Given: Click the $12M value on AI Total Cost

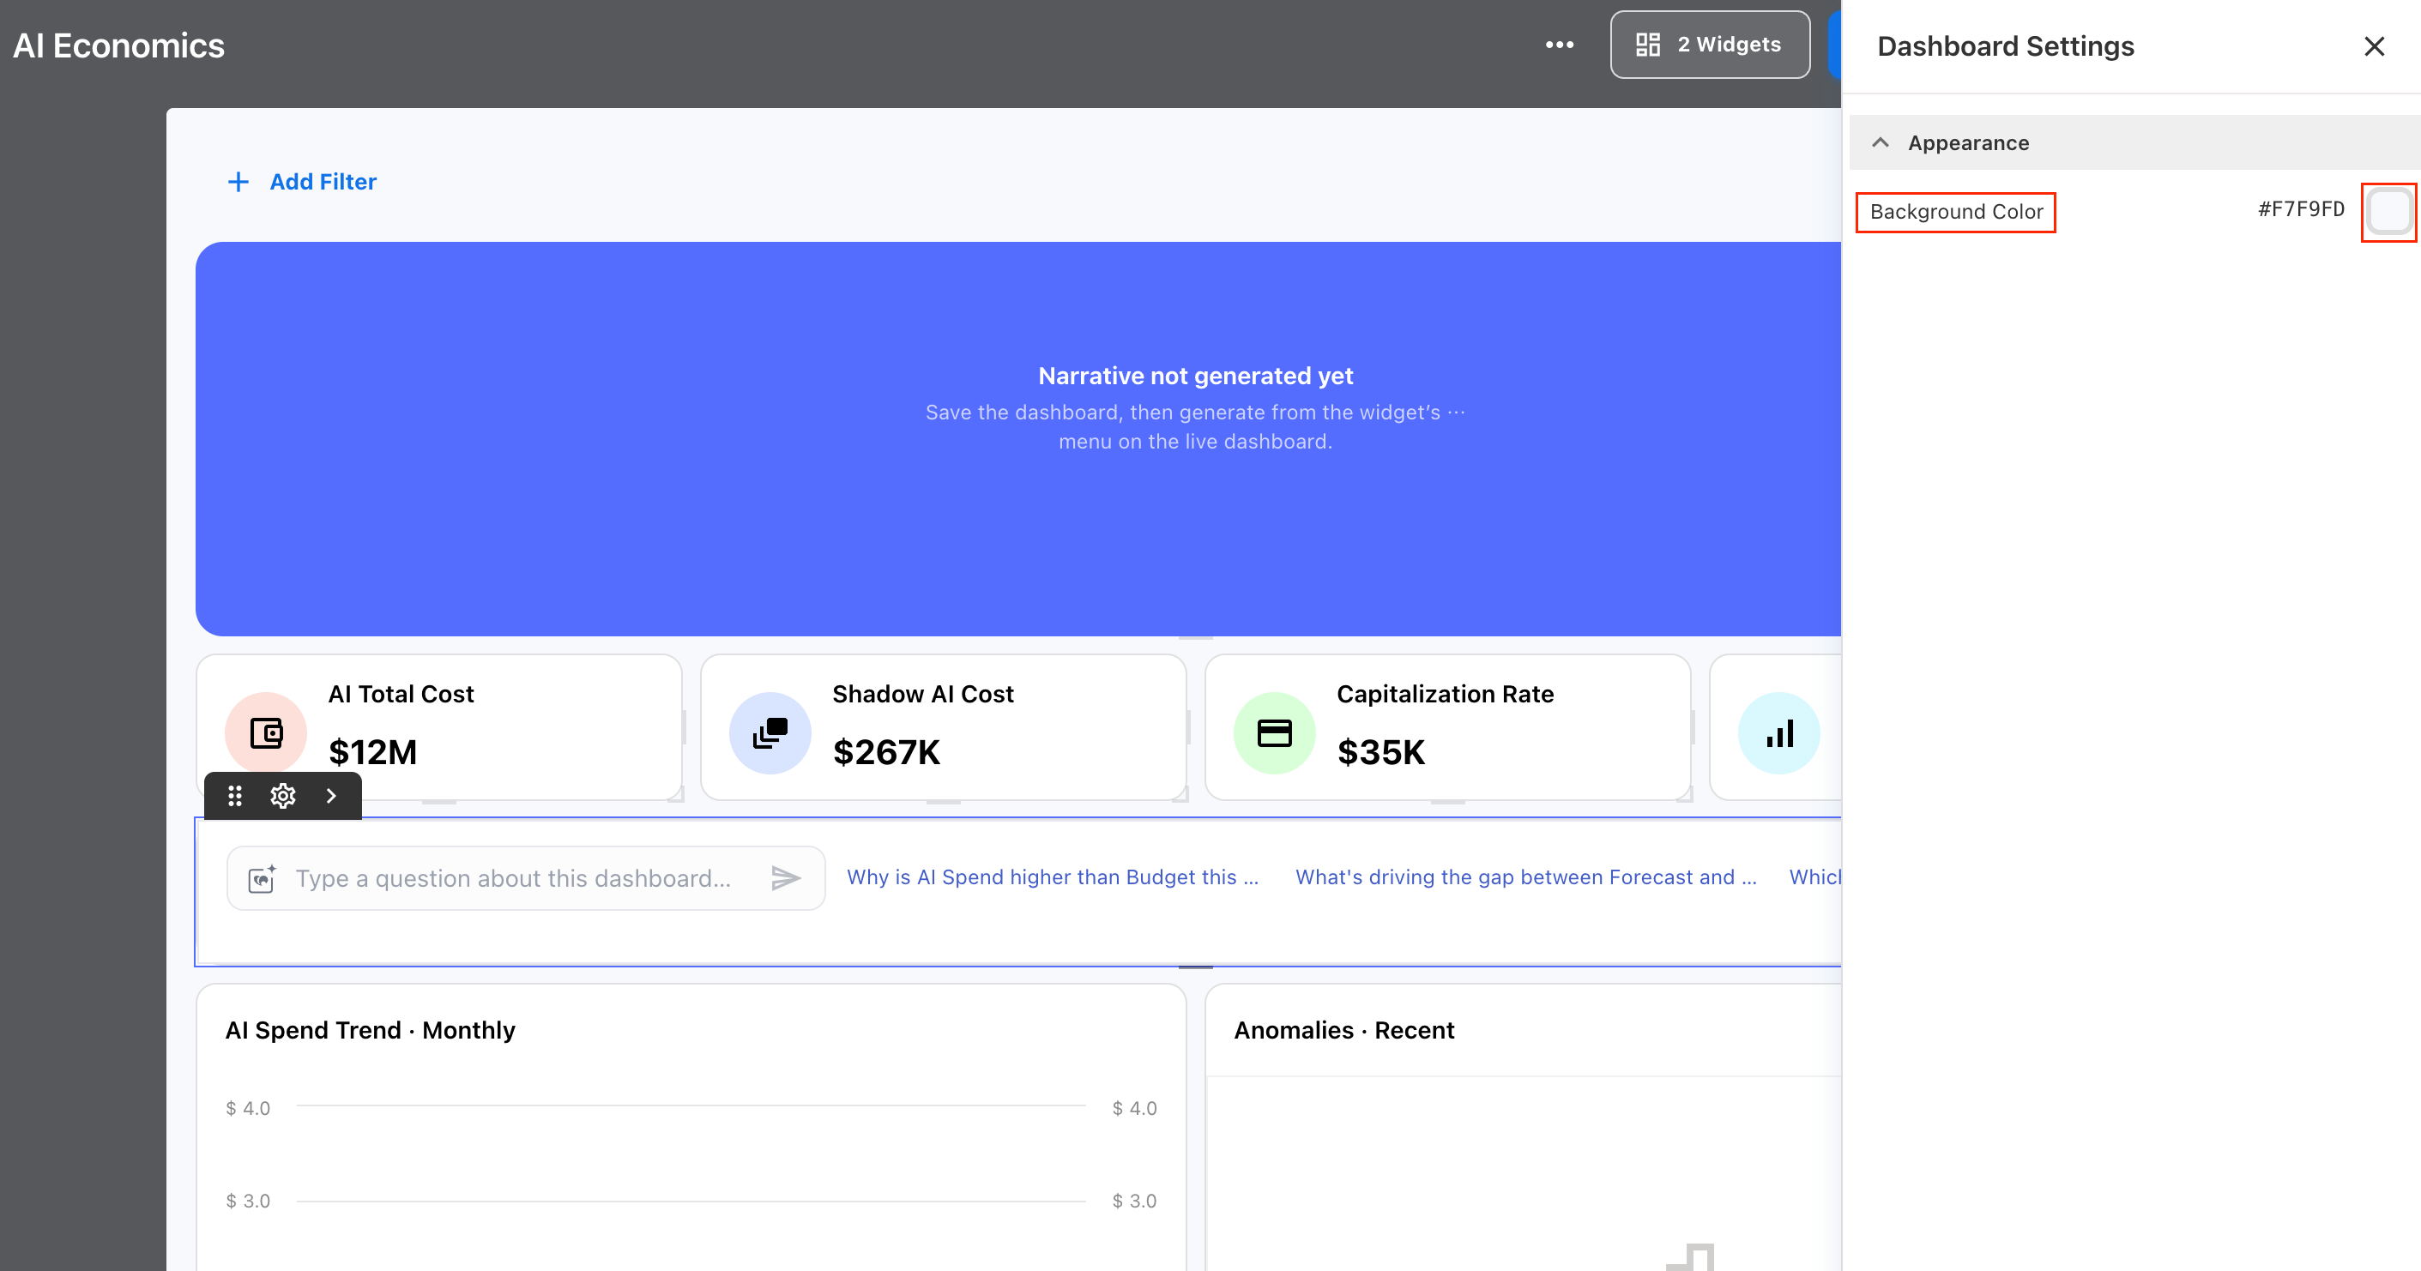Looking at the screenshot, I should click(x=373, y=752).
